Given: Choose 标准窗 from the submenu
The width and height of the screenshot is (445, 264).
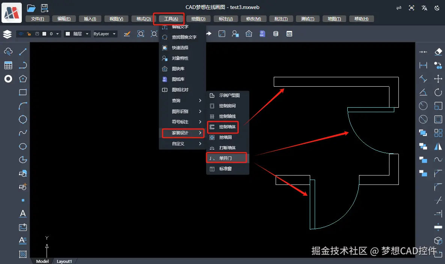Looking at the screenshot, I should (x=228, y=169).
